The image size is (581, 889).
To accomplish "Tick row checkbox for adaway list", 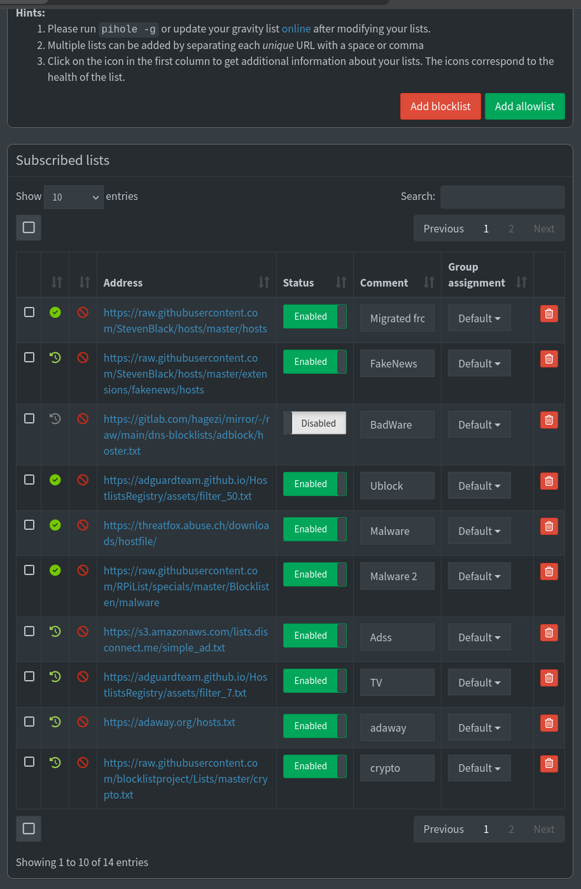I will [29, 722].
